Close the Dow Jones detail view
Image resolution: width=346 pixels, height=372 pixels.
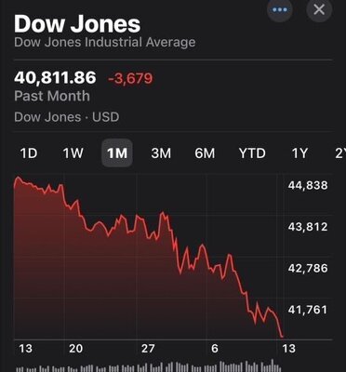pyautogui.click(x=319, y=9)
